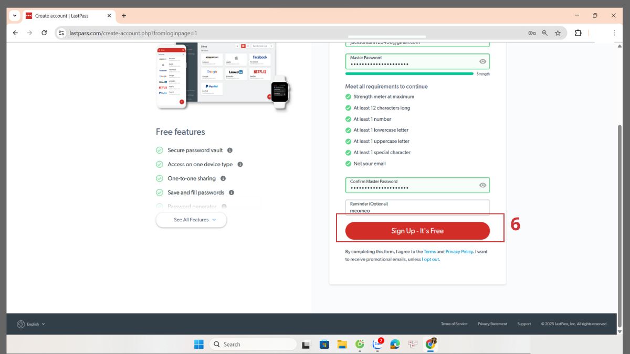Edit the Reminder (Optional) field

click(417, 207)
